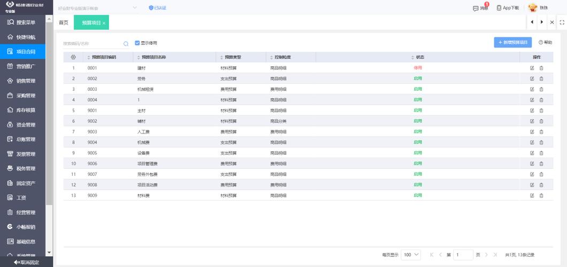Expand the account set dropdown arrow
Viewport: 567px width, 267px height.
tap(135, 8)
